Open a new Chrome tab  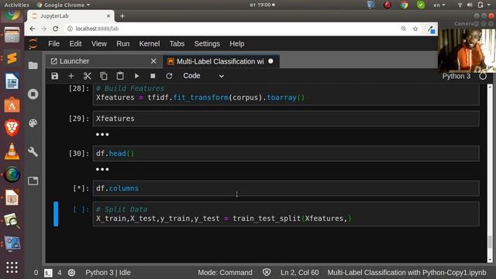[122, 15]
